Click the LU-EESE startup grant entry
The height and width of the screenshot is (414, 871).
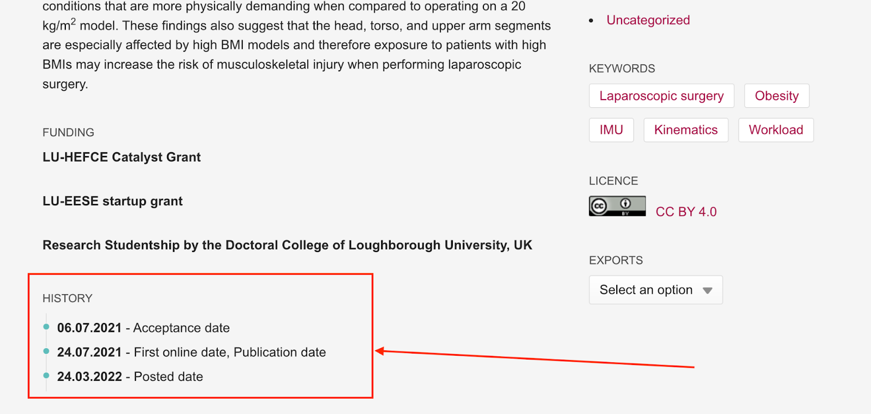click(x=113, y=201)
